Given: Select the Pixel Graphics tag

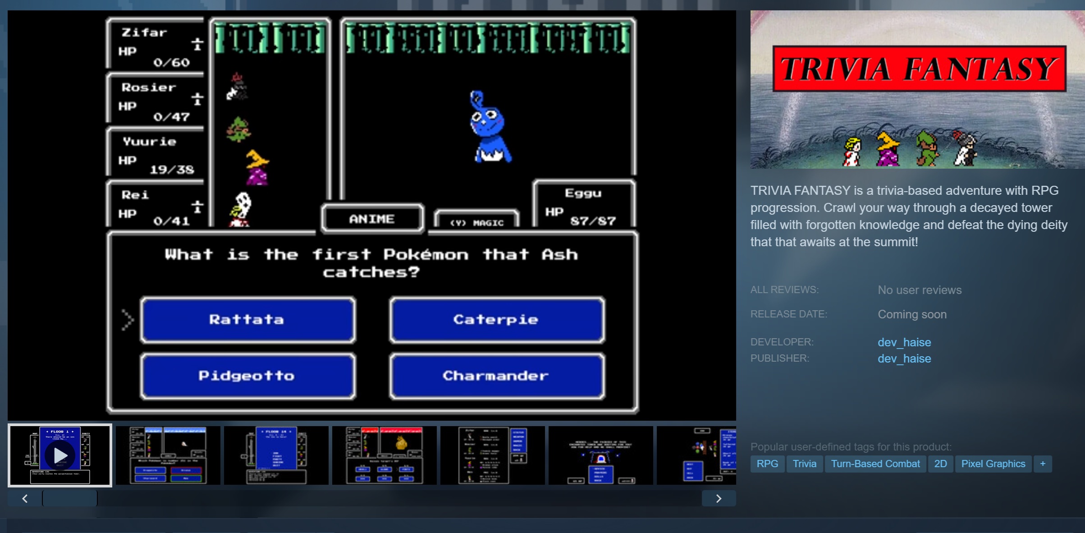Looking at the screenshot, I should tap(993, 464).
